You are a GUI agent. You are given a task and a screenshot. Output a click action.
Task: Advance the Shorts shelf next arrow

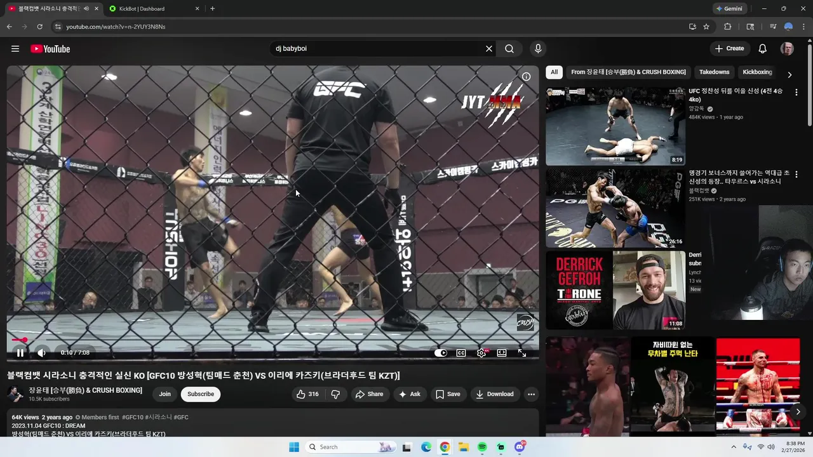pyautogui.click(x=798, y=411)
